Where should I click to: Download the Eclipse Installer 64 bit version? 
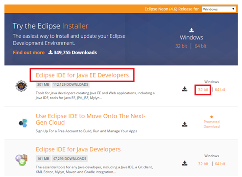(200, 46)
